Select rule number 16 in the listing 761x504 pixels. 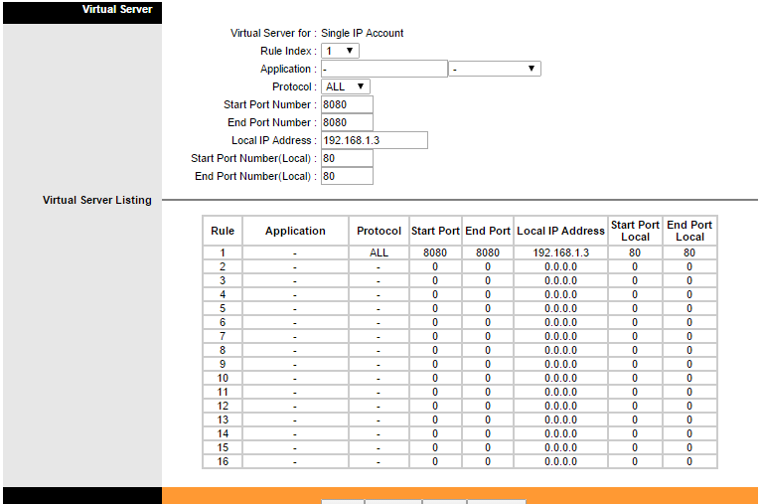pyautogui.click(x=223, y=461)
